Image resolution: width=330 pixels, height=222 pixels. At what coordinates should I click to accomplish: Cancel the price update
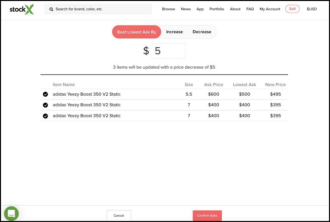click(x=119, y=215)
